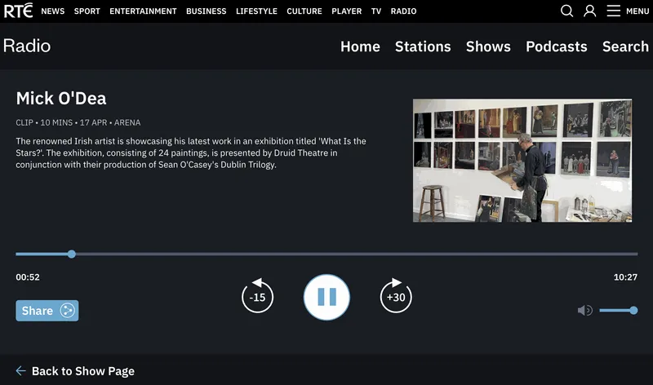
Task: Go to Shows section
Action: pyautogui.click(x=488, y=46)
